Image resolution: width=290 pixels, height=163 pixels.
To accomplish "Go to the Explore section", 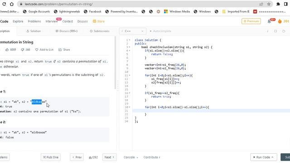I will point(18,21).
